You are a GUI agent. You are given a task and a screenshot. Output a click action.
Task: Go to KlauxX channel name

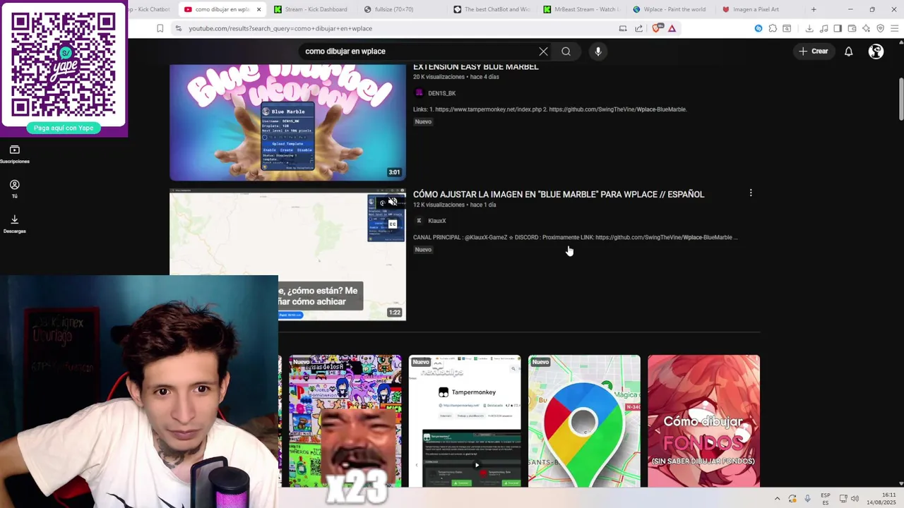[437, 221]
